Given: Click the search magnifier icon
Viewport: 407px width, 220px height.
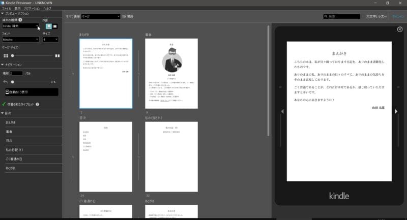Looking at the screenshot, I should point(326,16).
